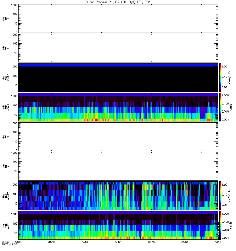Click the '1' y-tick of thb fff 1 panel
This screenshot has height=251, width=236.
click(17, 32)
